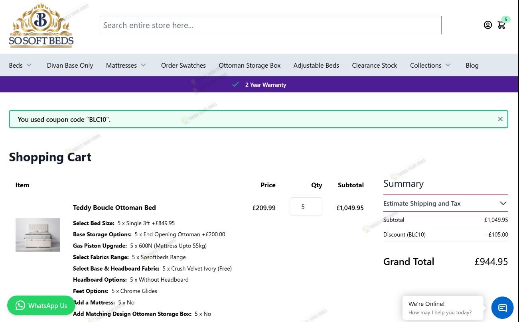Click the We're Online chat prompt
Viewport: 519px width, 322px height.
pyautogui.click(x=443, y=308)
